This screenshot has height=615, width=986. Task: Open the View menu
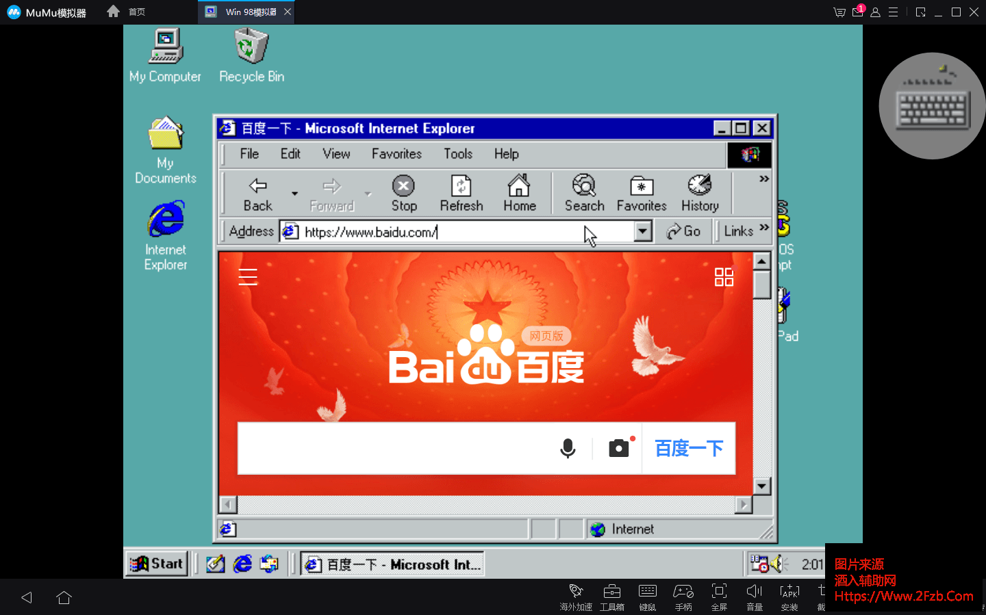(x=336, y=154)
